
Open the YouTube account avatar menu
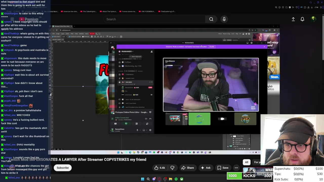pos(313,19)
